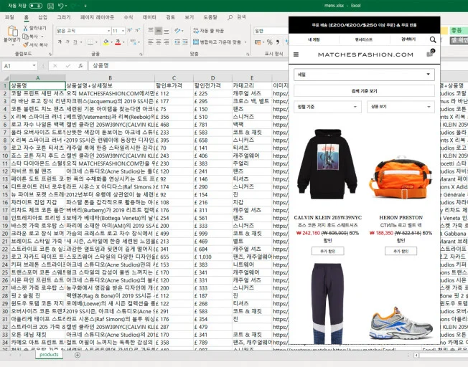Click the center horizontally icon

[x=159, y=42]
